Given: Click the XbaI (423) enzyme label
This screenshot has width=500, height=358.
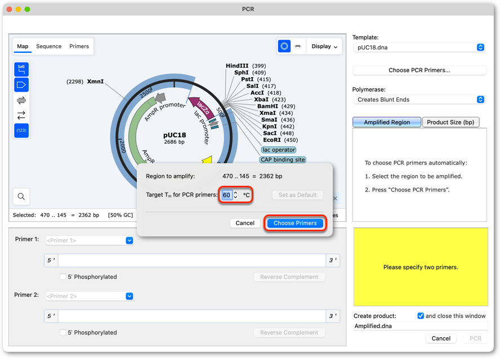Looking at the screenshot, I should click(x=270, y=100).
